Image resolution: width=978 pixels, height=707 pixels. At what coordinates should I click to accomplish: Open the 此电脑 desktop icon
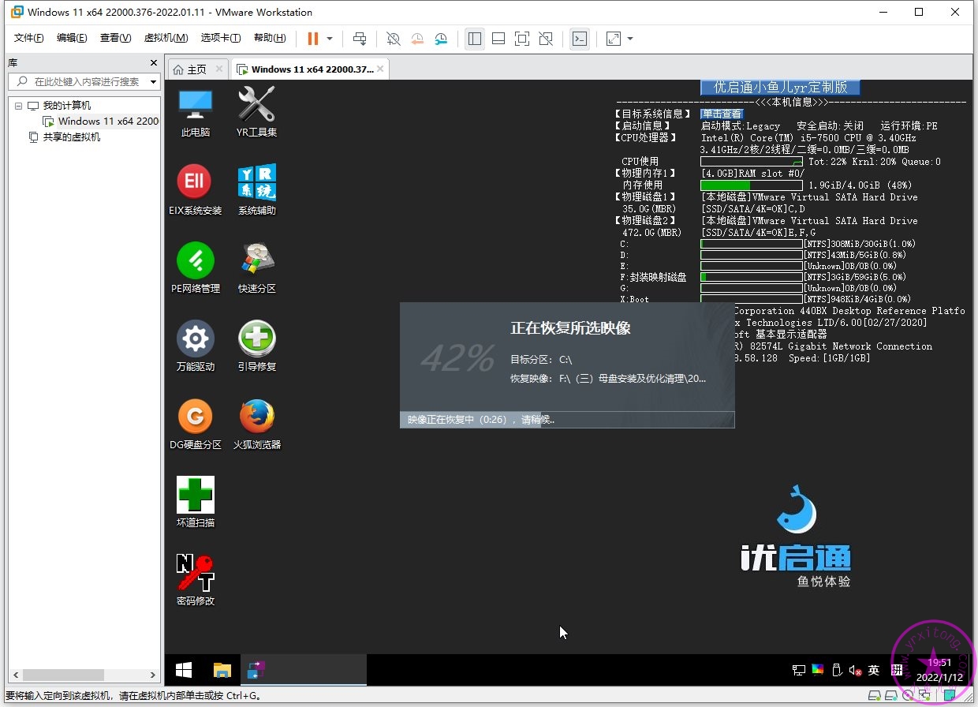click(195, 111)
